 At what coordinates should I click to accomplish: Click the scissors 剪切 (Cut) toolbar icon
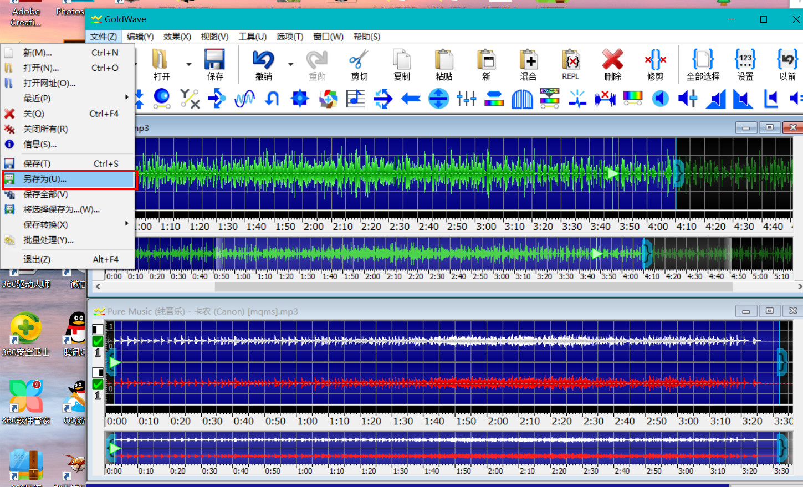pos(359,60)
